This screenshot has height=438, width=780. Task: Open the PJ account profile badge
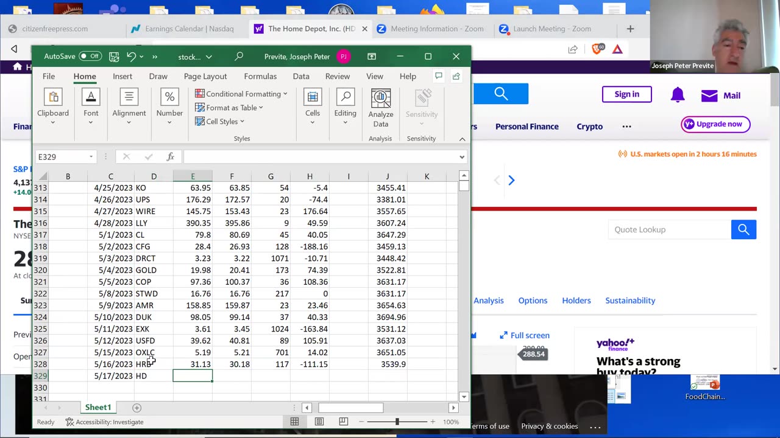(344, 57)
